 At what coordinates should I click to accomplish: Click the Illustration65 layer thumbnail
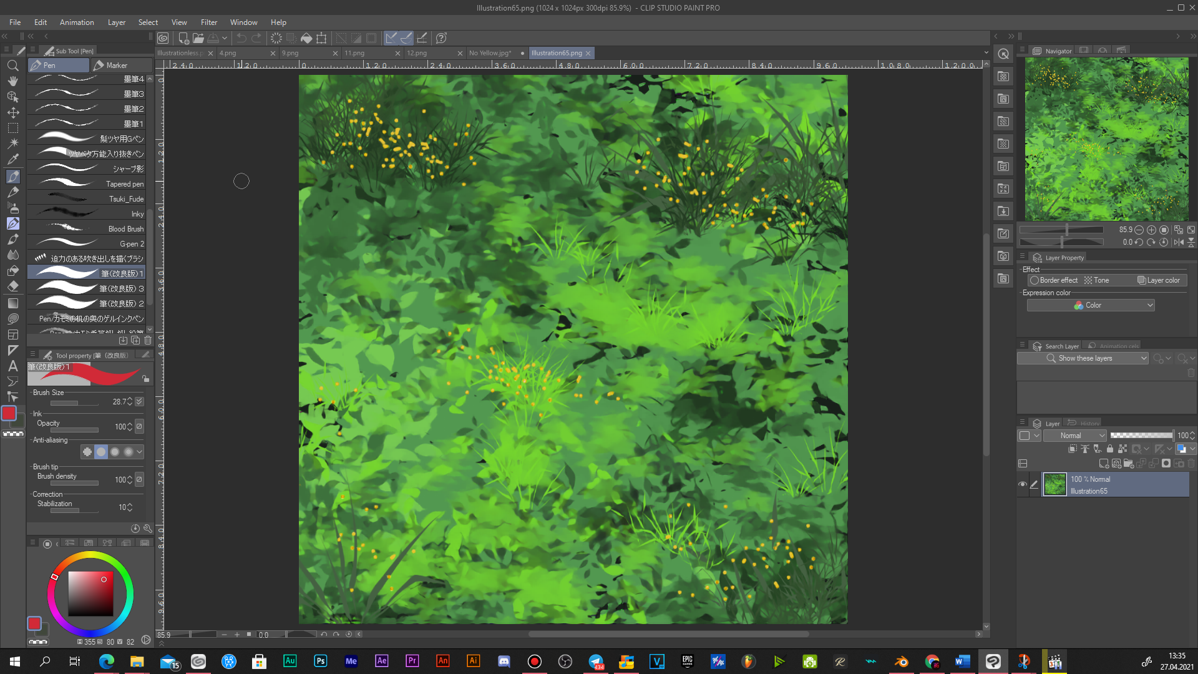coord(1054,485)
